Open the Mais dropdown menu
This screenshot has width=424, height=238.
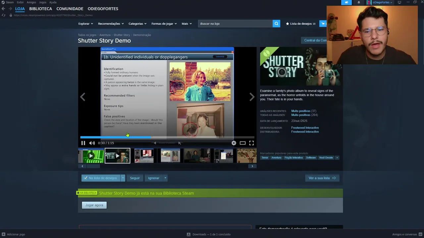[x=186, y=23]
